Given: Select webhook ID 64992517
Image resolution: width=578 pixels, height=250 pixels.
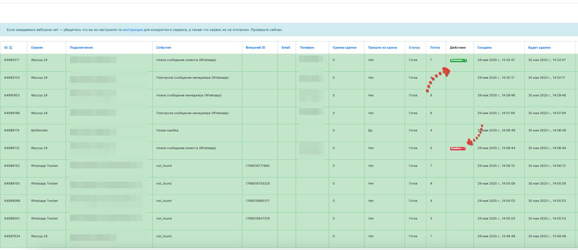Looking at the screenshot, I should (11, 60).
